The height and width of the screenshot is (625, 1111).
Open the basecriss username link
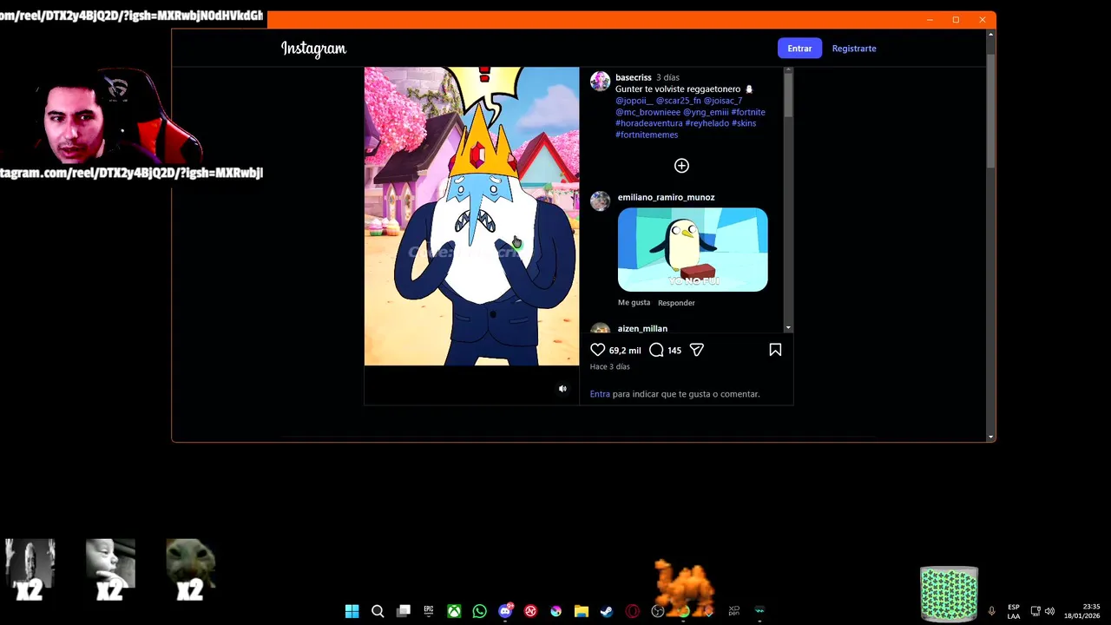pyautogui.click(x=634, y=78)
